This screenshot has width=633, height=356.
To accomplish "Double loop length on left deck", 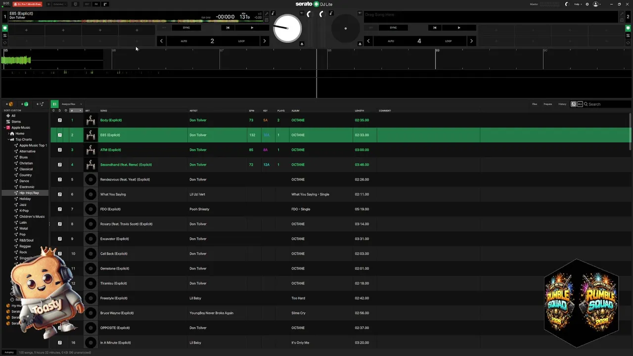I will 264,41.
